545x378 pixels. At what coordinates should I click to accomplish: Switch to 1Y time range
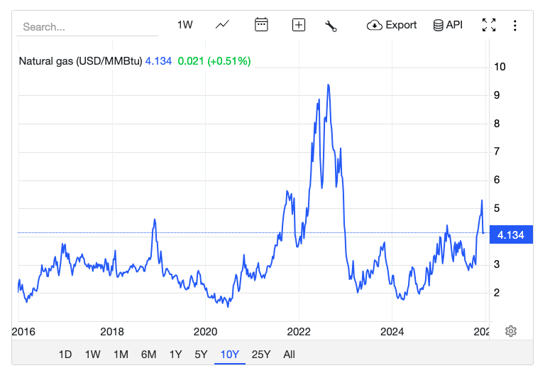point(175,355)
